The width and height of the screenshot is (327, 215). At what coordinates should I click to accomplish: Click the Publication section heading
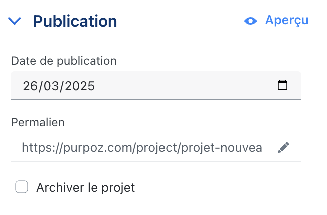75,21
